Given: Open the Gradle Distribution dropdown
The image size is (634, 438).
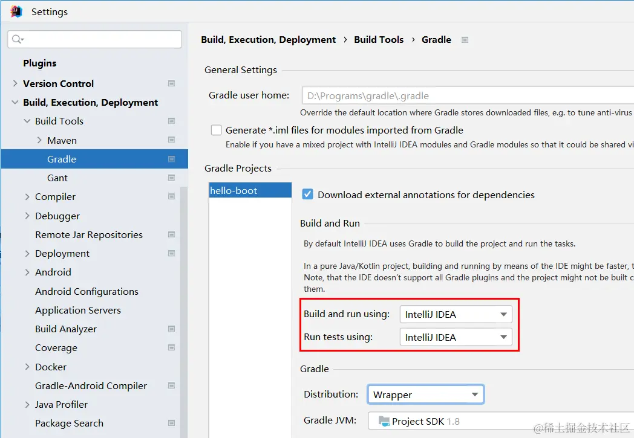Looking at the screenshot, I should click(x=425, y=395).
